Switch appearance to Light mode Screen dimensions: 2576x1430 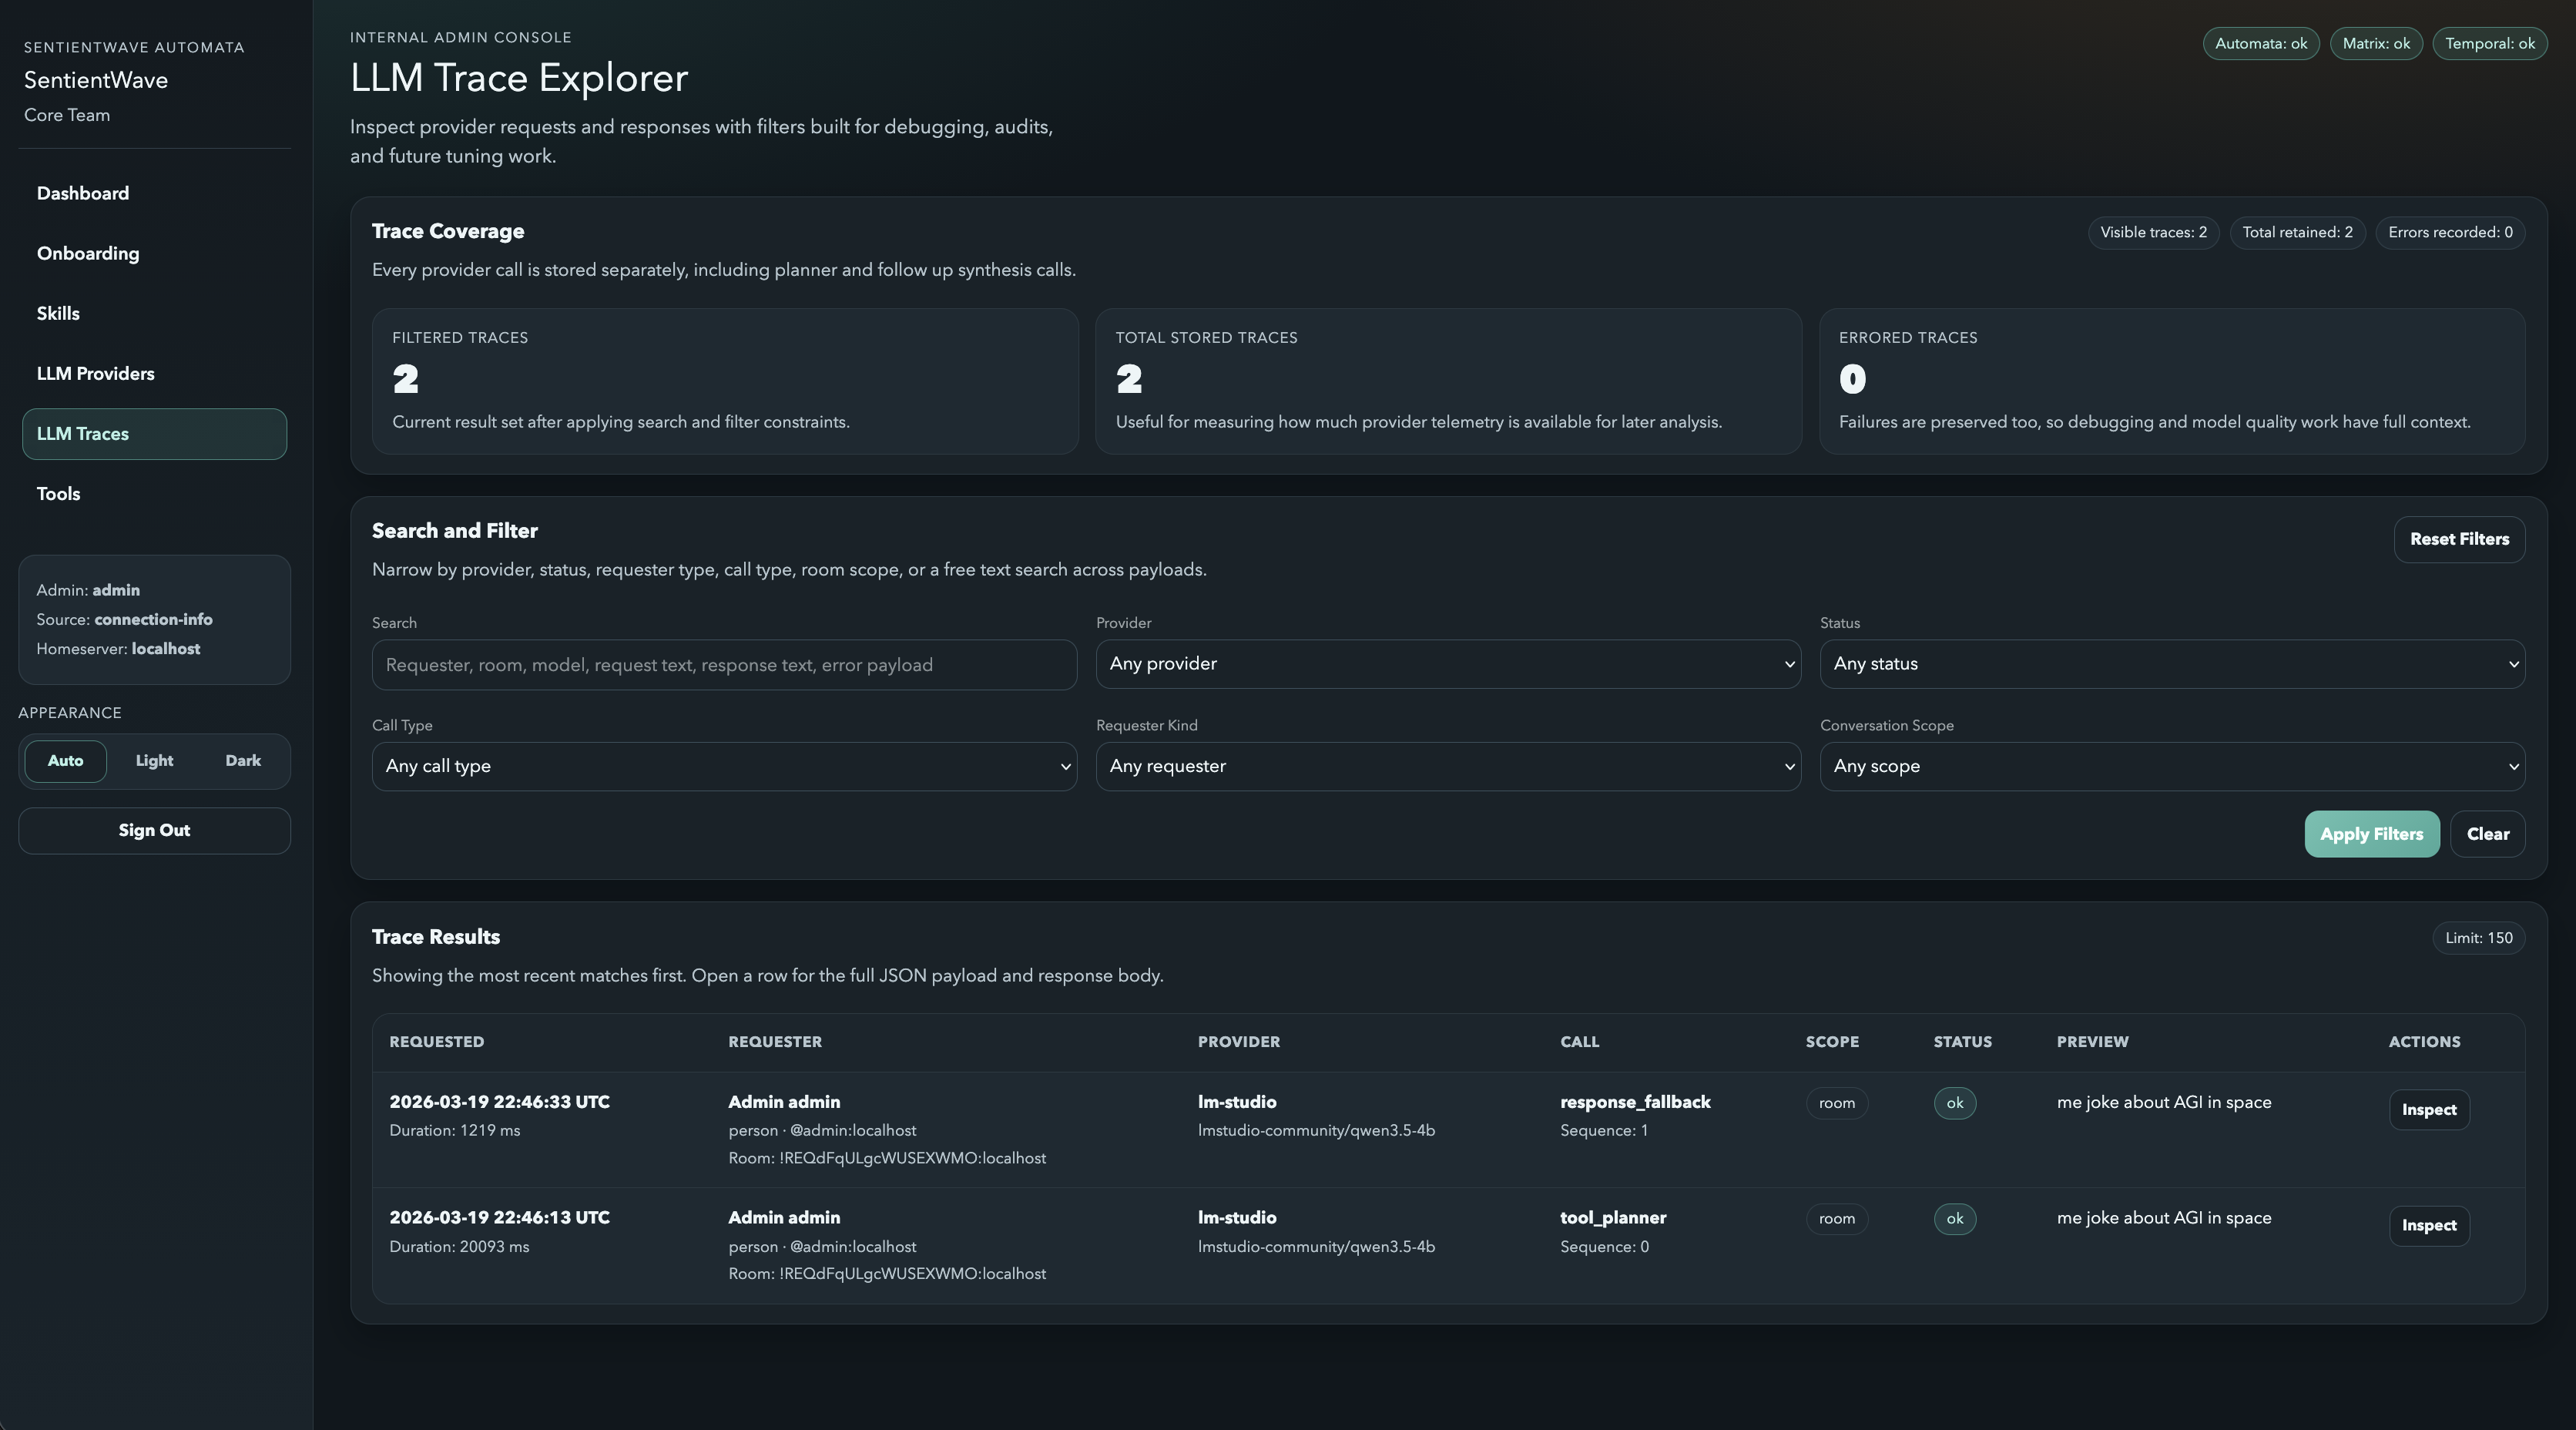[x=153, y=760]
